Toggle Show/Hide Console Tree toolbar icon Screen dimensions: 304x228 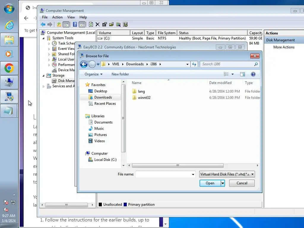[x=66, y=24]
